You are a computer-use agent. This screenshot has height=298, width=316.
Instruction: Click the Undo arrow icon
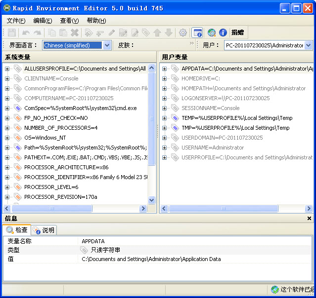point(26,33)
